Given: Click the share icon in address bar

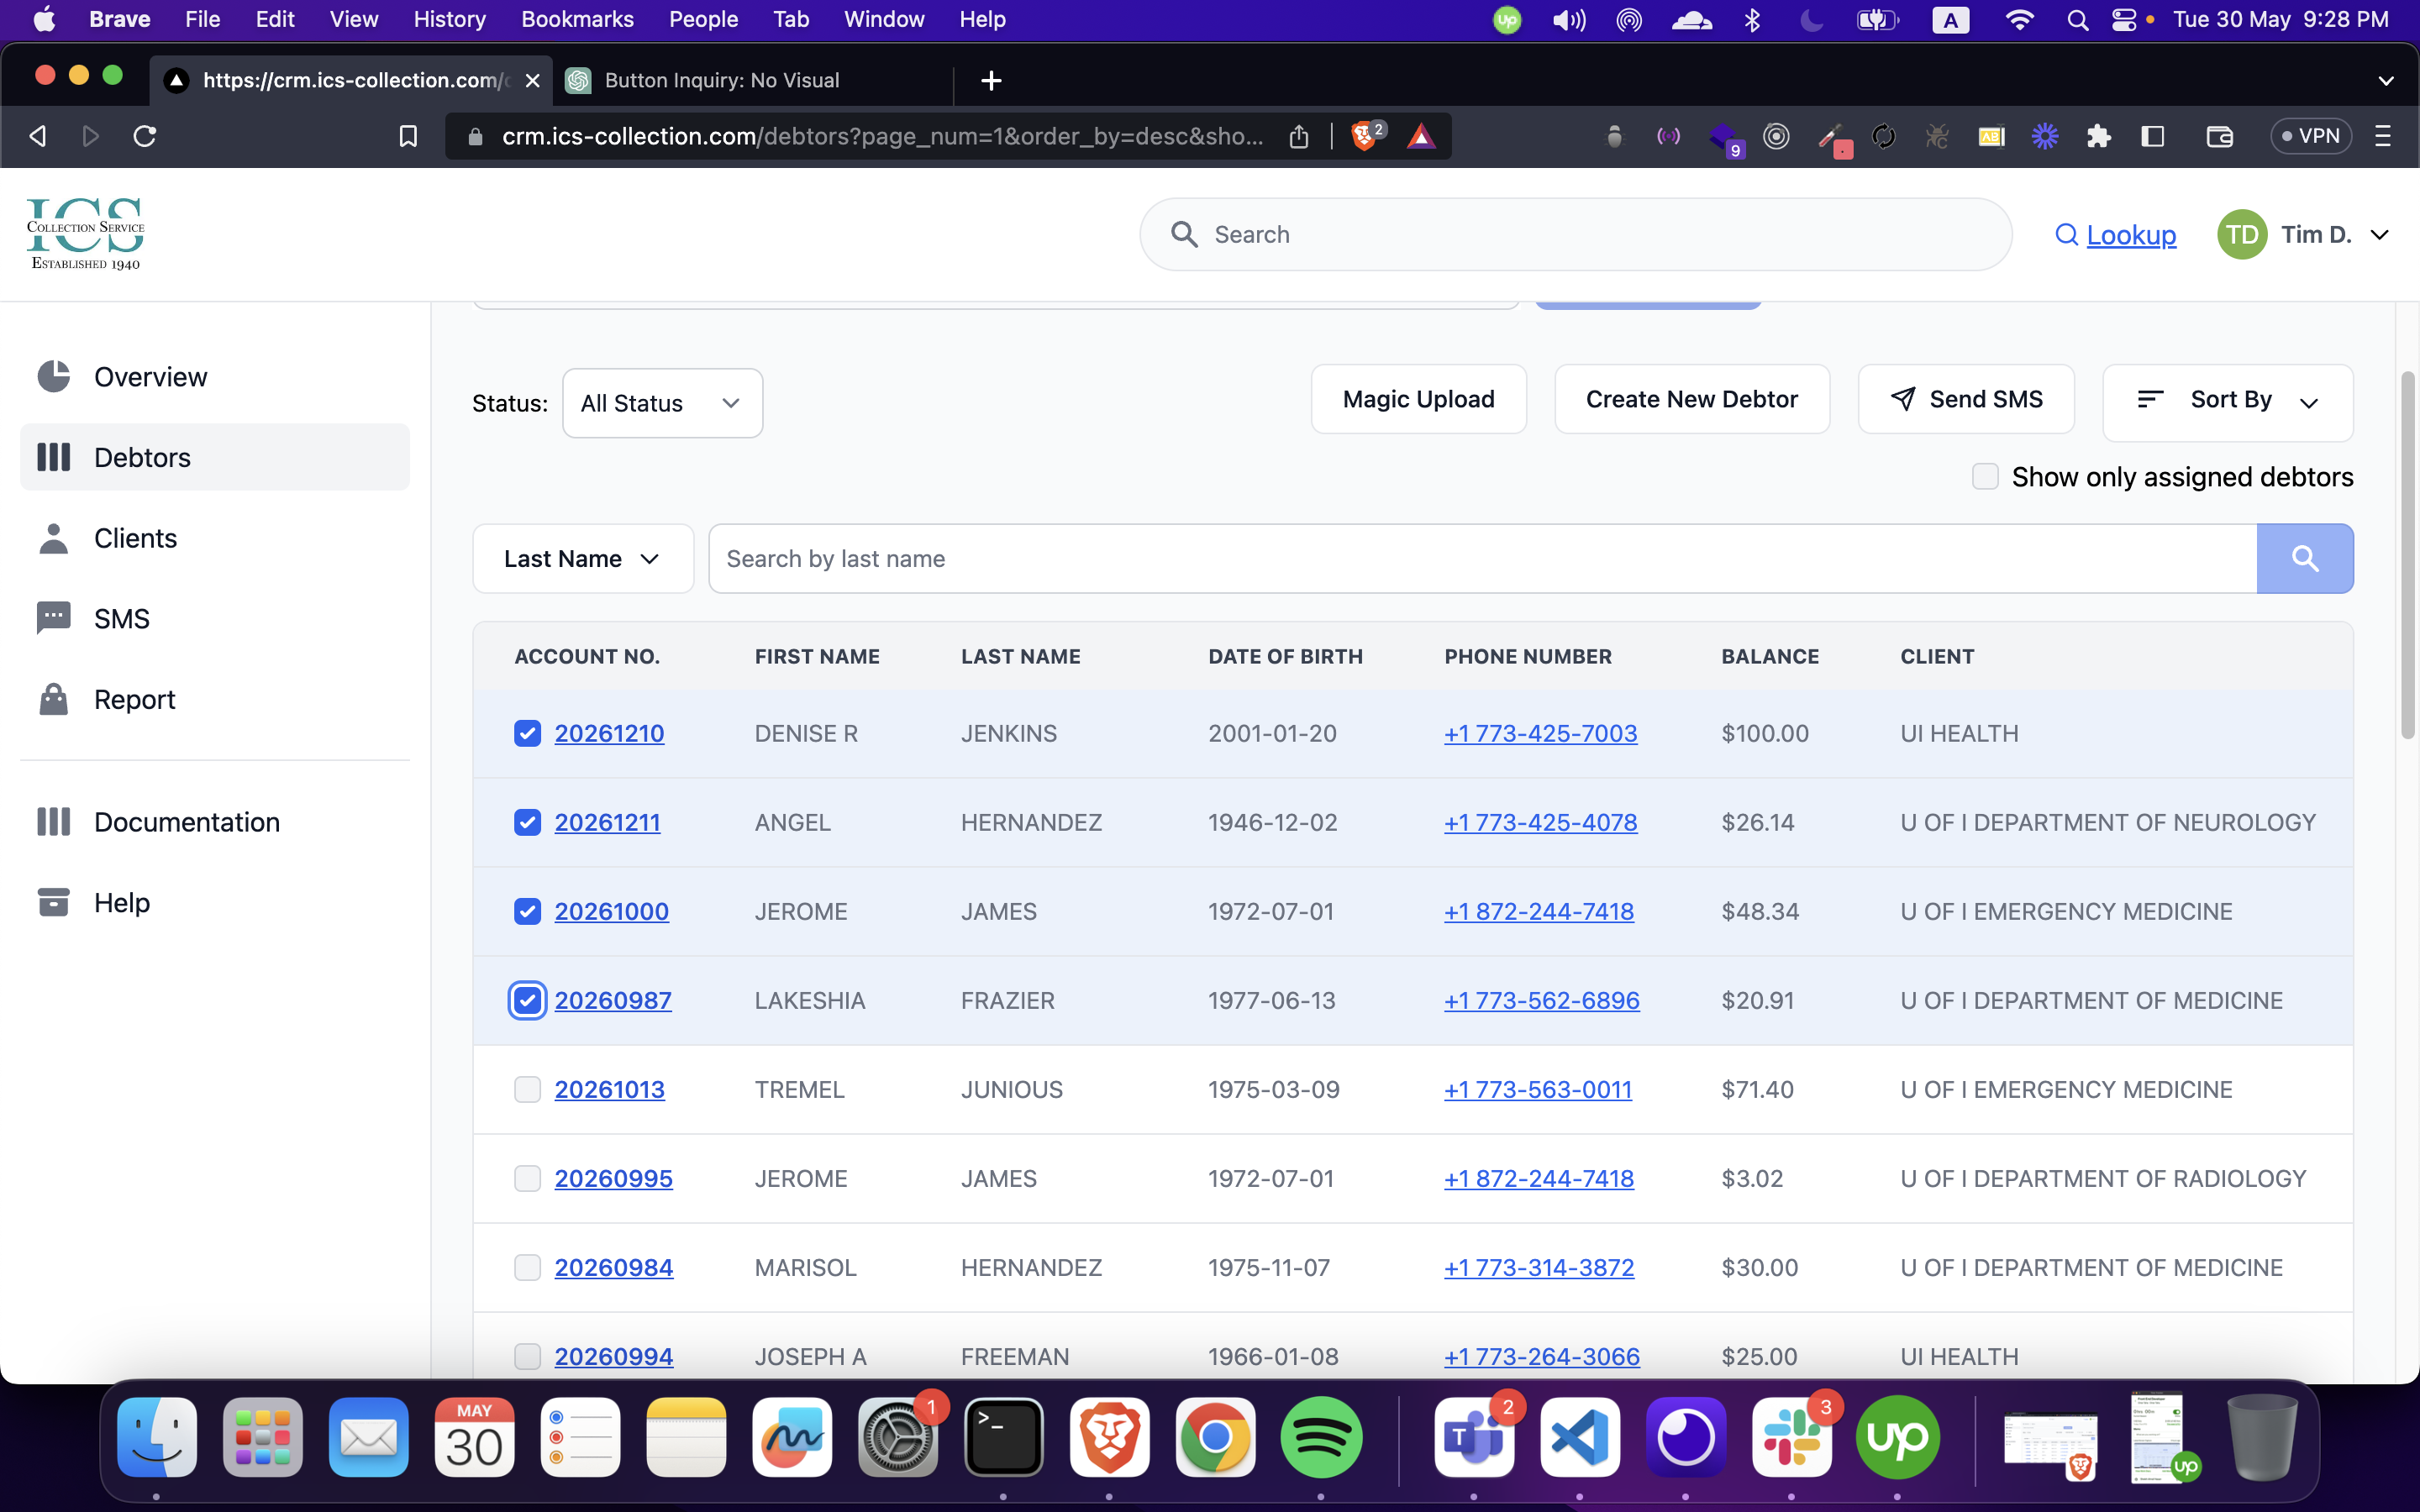Looking at the screenshot, I should pyautogui.click(x=1298, y=136).
